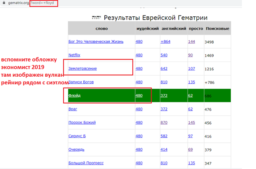Click 810 in the Большой Прогресс row

coord(164,163)
